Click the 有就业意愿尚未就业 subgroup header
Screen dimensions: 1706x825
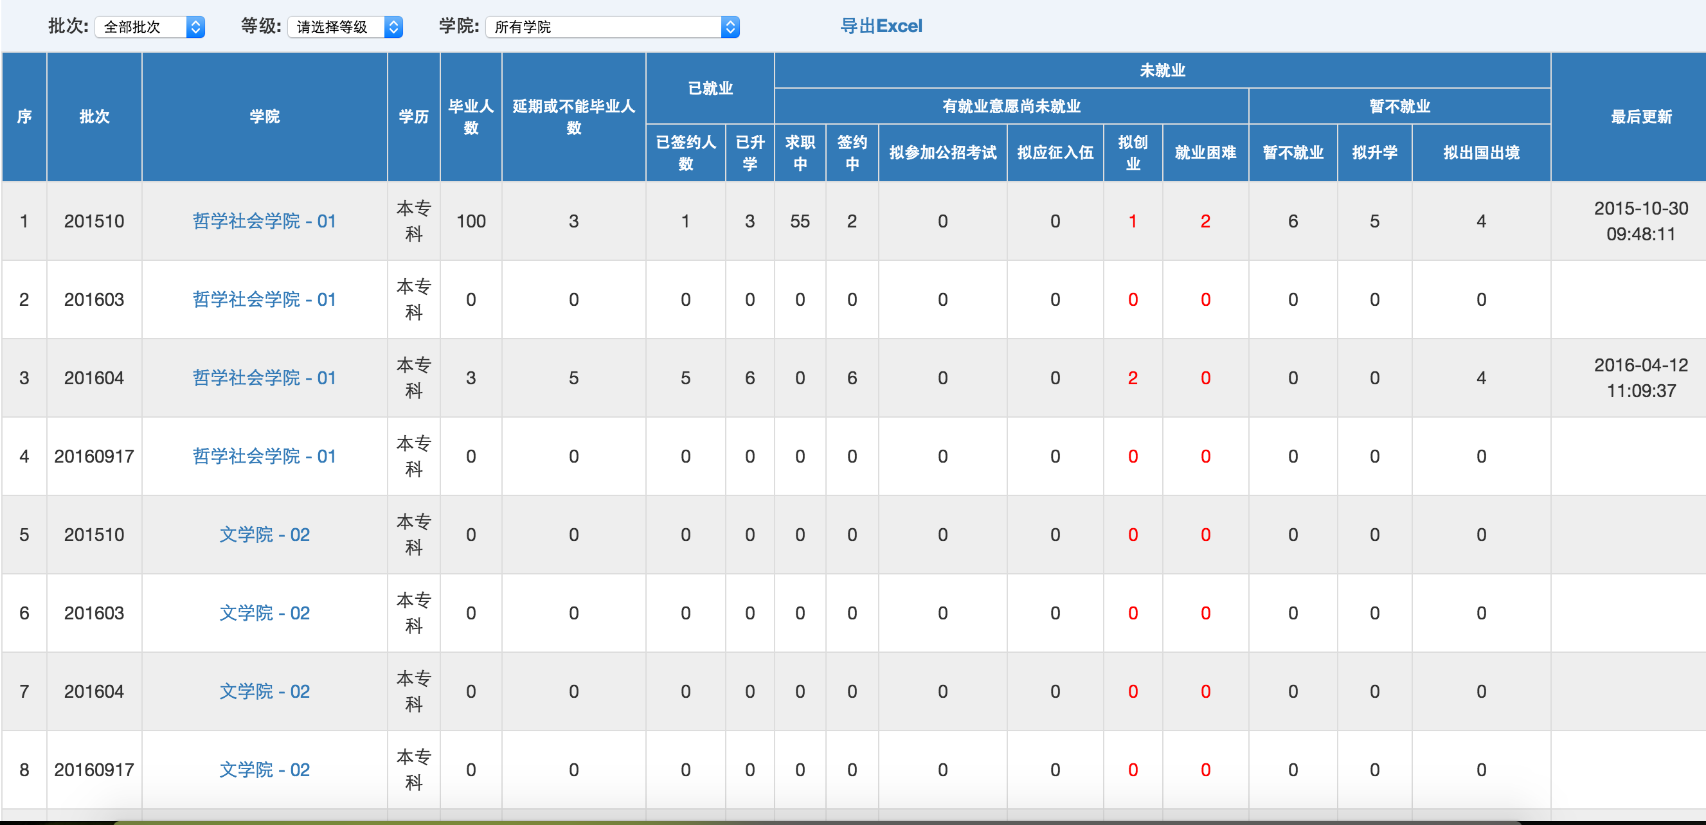point(1011,106)
